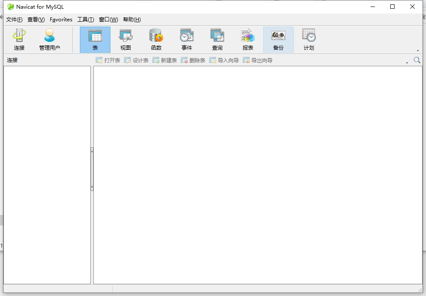Open the 文件(F) menu
The image size is (426, 296).
coord(14,20)
